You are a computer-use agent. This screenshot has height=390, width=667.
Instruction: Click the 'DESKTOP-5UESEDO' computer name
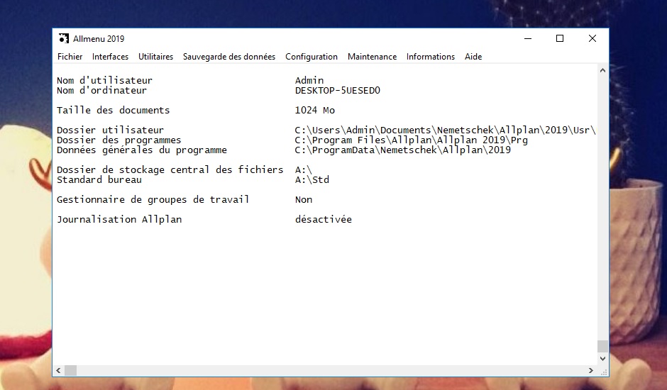[x=337, y=90]
